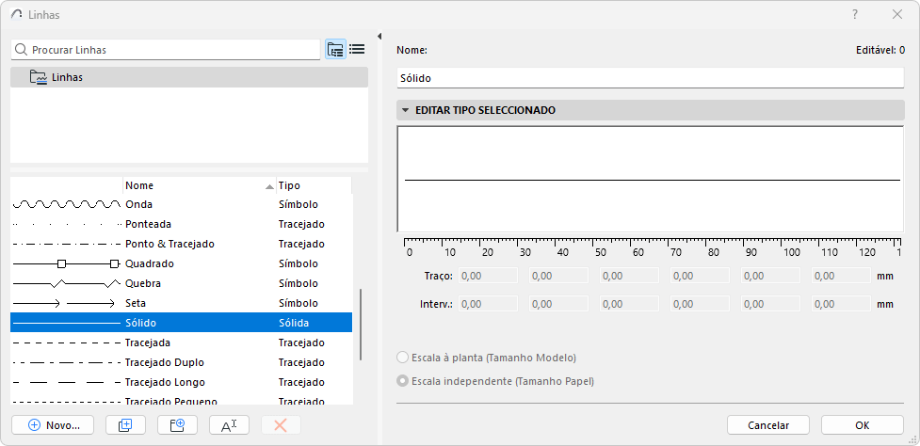Click the Quadrado line symbol preview
Screen dimensions: 920x446
pos(67,263)
